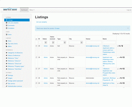This screenshot has height=107, width=132.
Task: Open Top menu items in sidebar
Action: click(13, 44)
